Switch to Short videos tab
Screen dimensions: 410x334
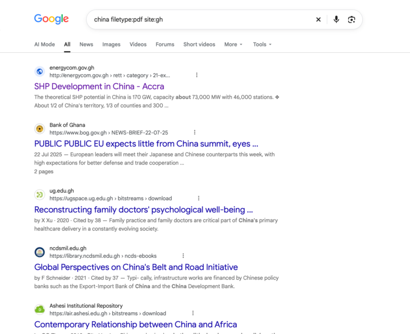point(199,44)
